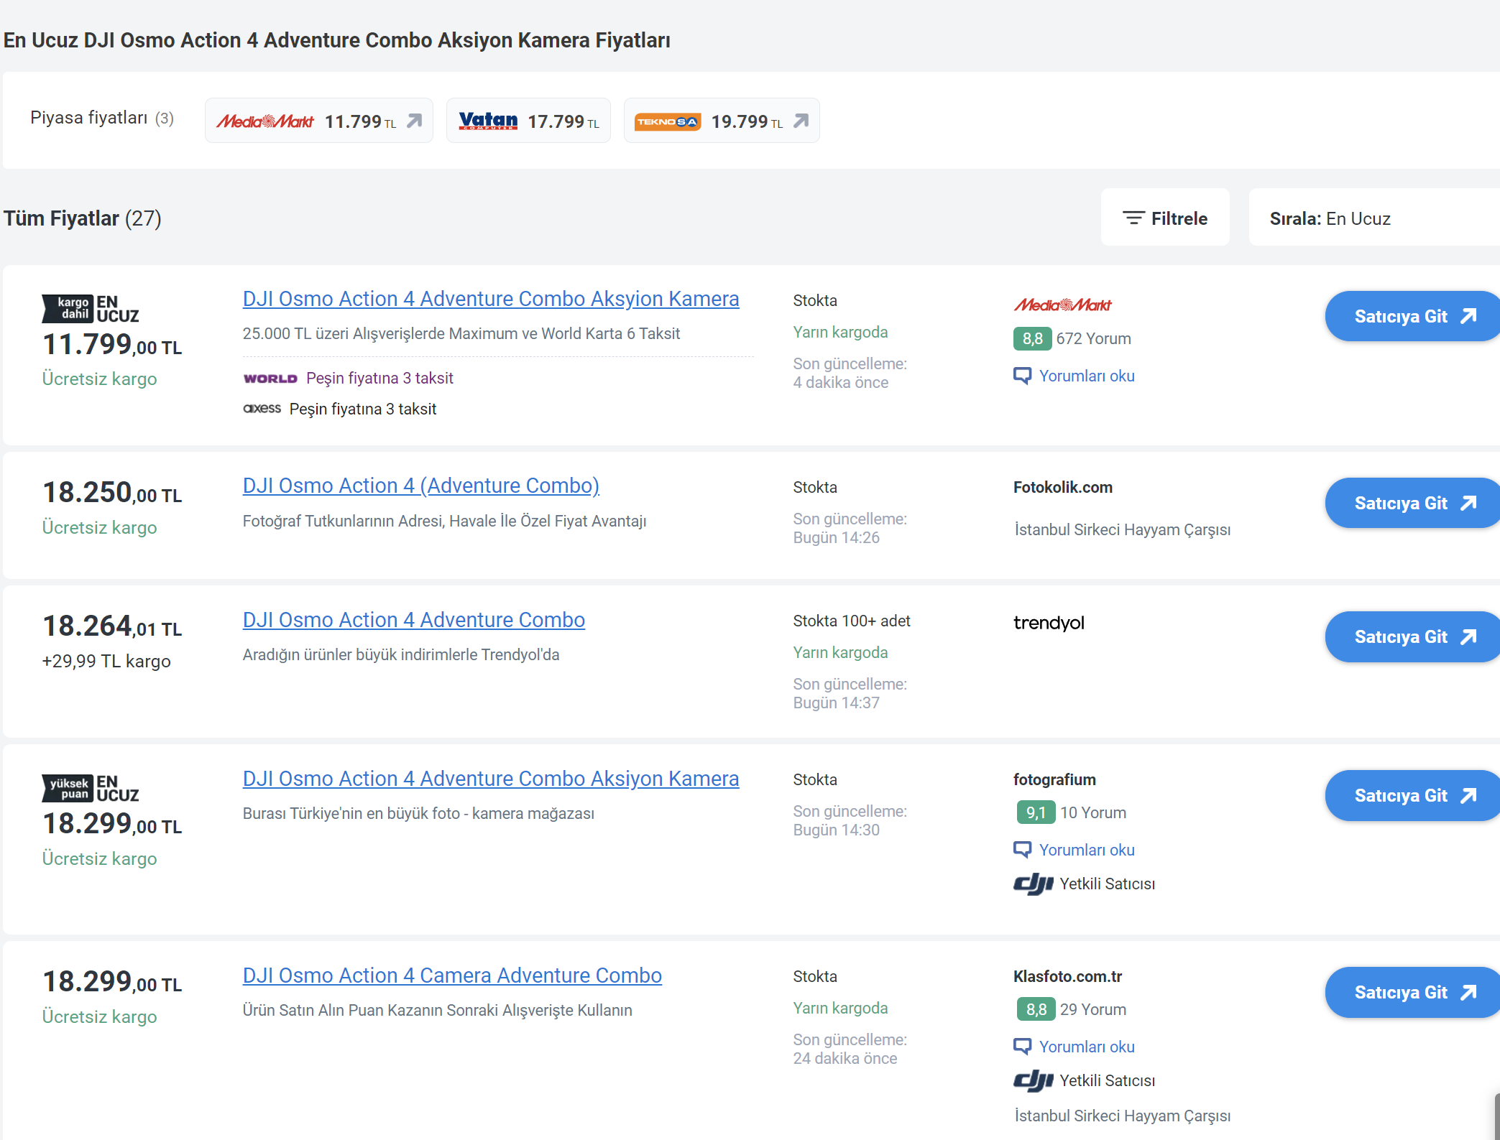The width and height of the screenshot is (1500, 1140).
Task: Open Teknosa market price 19.799 TL card
Action: click(722, 121)
